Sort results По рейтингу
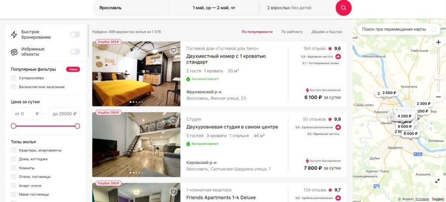 pyautogui.click(x=292, y=32)
